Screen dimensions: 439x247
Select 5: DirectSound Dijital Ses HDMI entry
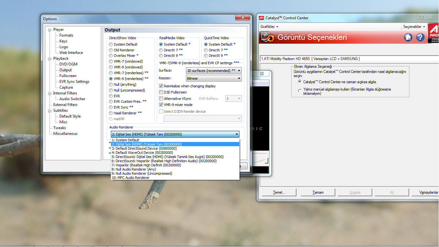175,157
